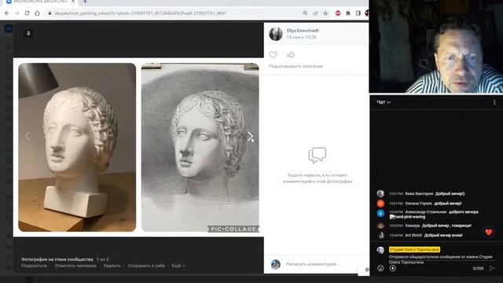The image size is (503, 283).
Task: Click Александр Стрельник chat author name
Action: [426, 211]
